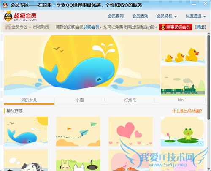Click the QQ penguin icon in title bar

pyautogui.click(x=5, y=5)
